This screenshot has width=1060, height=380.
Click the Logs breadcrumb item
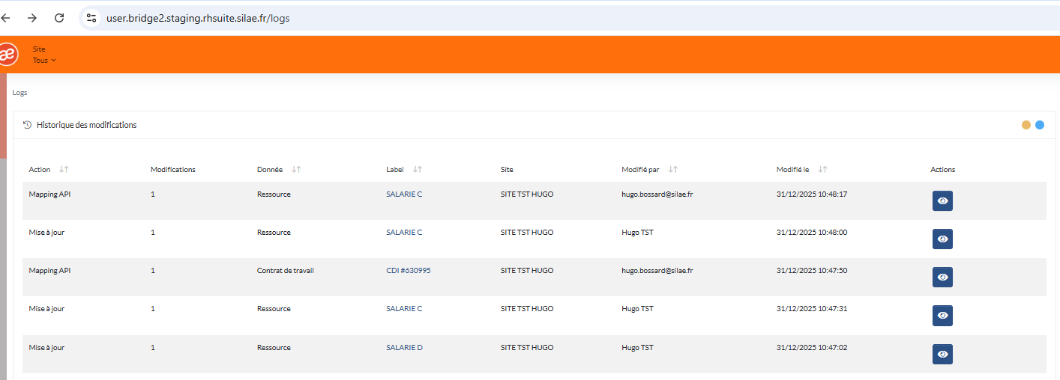pos(19,93)
